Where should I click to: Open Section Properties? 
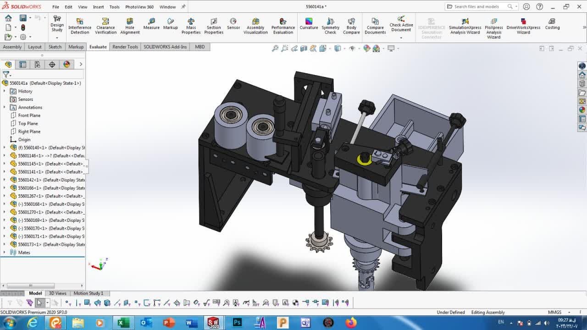pyautogui.click(x=214, y=27)
